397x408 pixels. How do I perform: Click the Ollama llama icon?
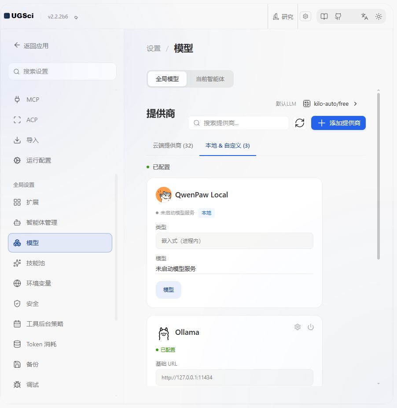coord(164,334)
